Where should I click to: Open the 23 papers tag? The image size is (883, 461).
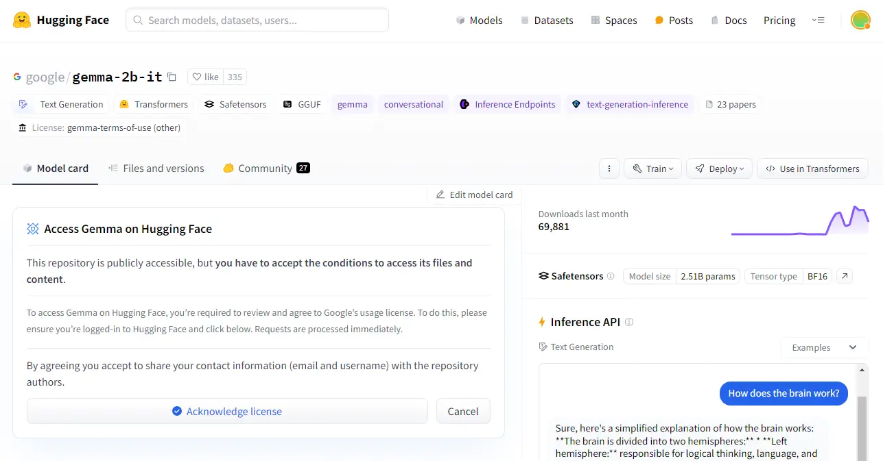[x=731, y=104]
